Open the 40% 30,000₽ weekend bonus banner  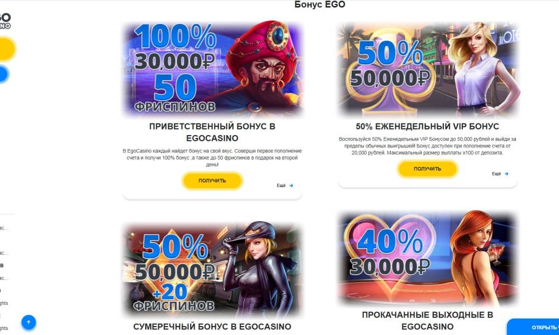click(428, 259)
